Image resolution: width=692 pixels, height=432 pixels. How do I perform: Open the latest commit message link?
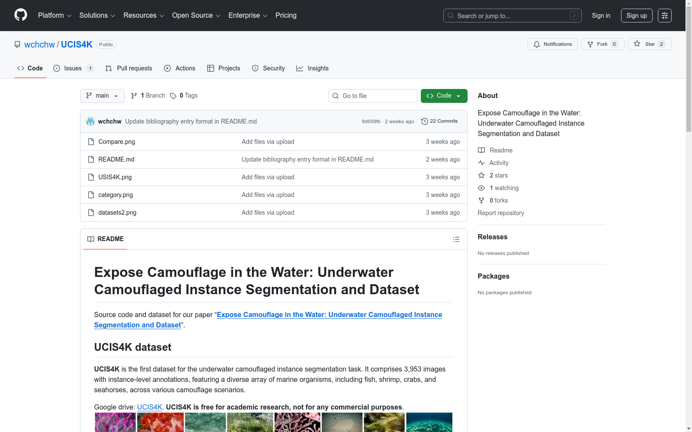coord(191,121)
